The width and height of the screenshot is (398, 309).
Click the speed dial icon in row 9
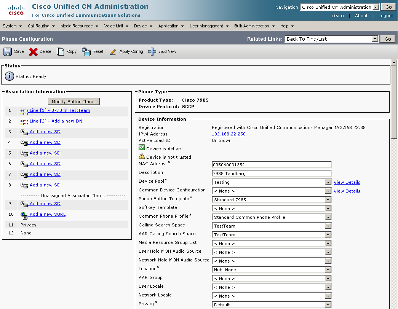[x=24, y=204]
